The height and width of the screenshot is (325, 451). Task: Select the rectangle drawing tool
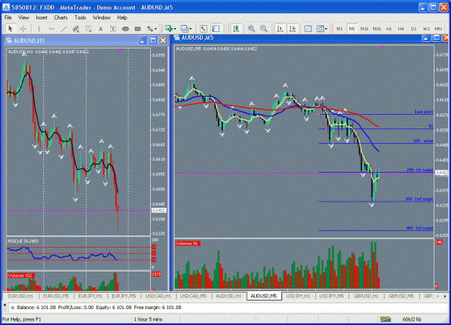point(138,29)
